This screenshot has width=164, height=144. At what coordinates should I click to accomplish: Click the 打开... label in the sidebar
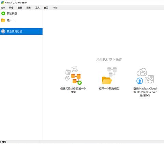pos(11,20)
